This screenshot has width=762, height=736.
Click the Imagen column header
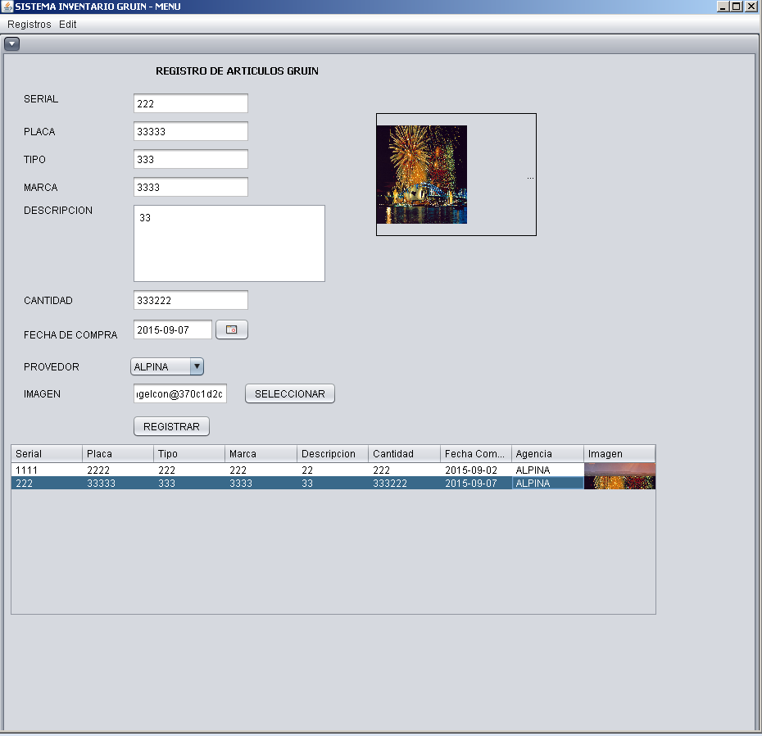point(619,453)
